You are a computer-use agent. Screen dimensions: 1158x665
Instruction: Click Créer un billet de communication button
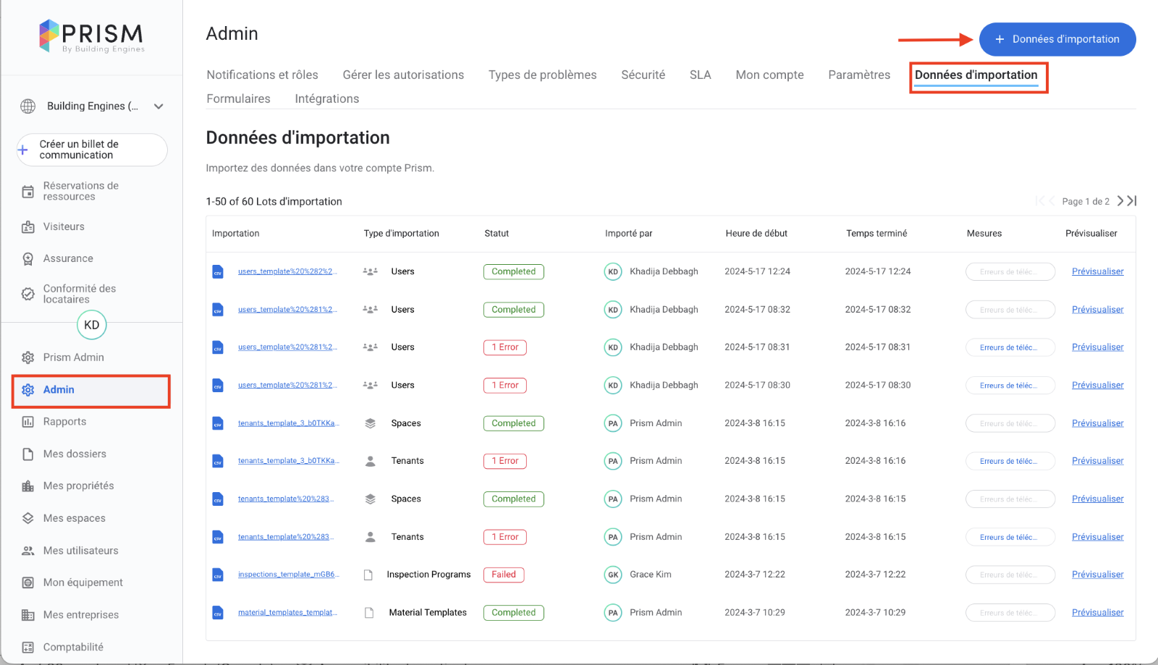tap(92, 150)
